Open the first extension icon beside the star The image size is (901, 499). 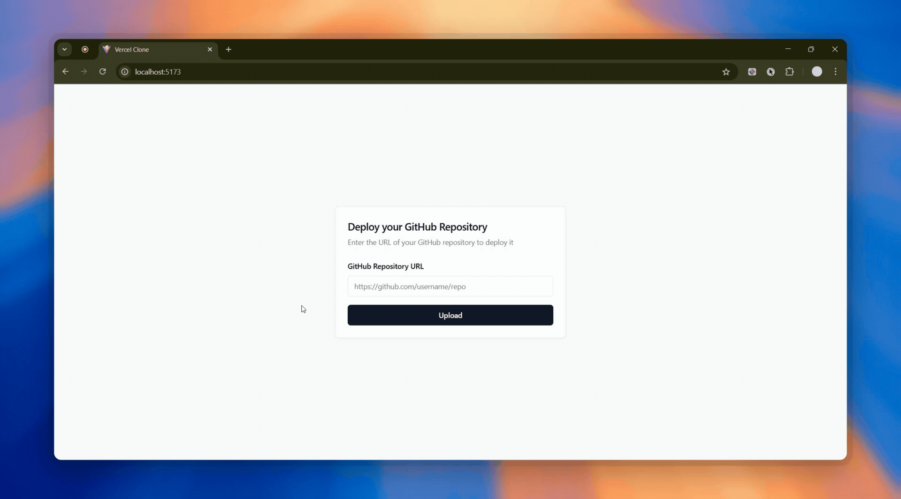pos(752,72)
